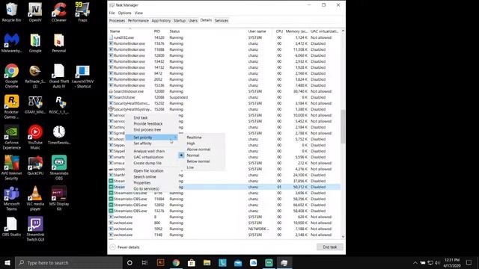The height and width of the screenshot is (269, 479).
Task: Open the taskbar clock and date
Action: [452, 262]
